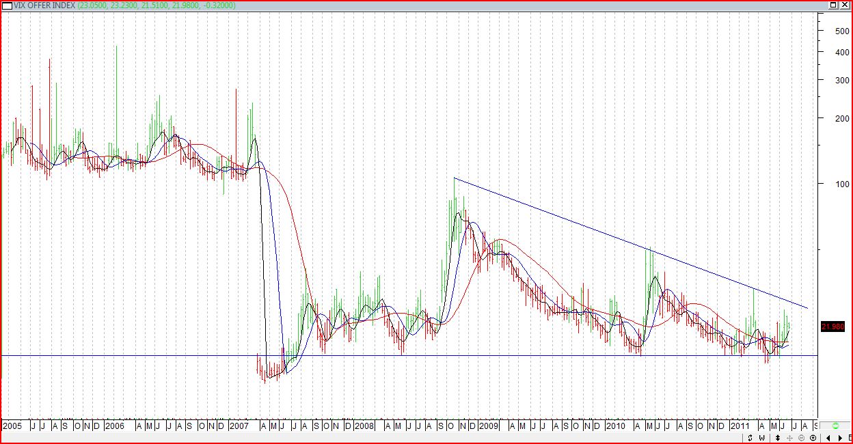The image size is (853, 444).
Task: Select the horizontal blue support line
Action: click(x=409, y=355)
